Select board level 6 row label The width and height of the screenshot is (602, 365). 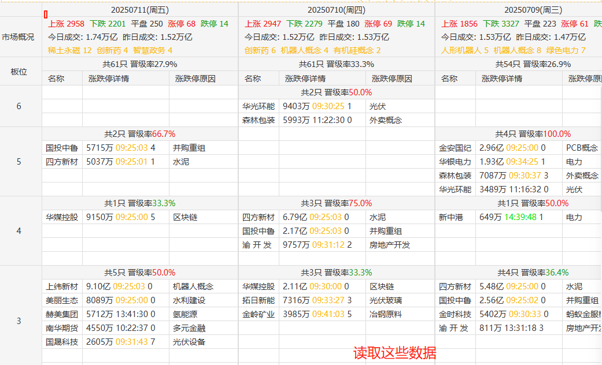pyautogui.click(x=19, y=106)
